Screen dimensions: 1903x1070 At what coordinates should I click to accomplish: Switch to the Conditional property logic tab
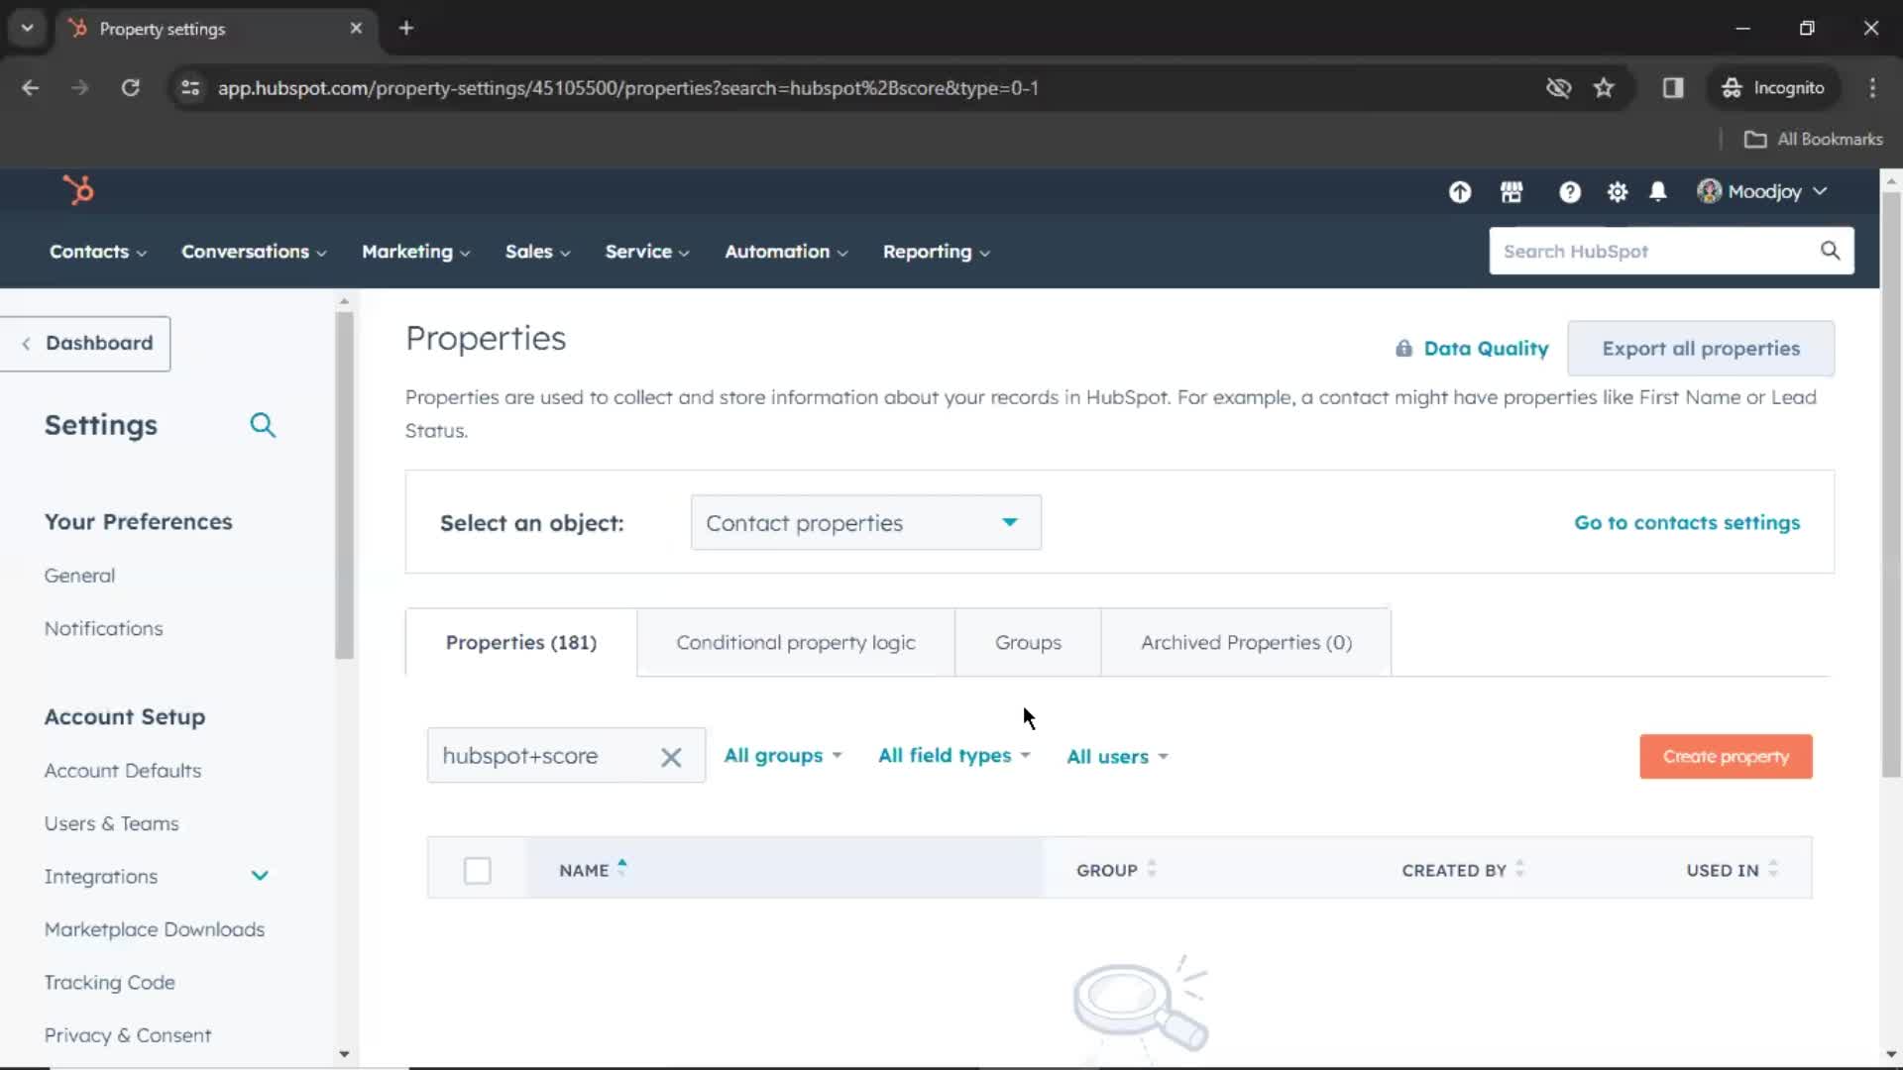coord(795,641)
